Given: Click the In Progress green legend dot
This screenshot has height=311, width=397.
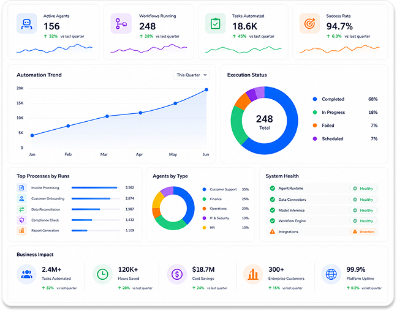Looking at the screenshot, I should point(315,113).
